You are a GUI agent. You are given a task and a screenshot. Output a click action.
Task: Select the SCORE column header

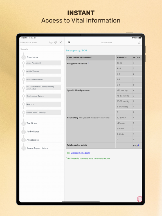[137, 58]
